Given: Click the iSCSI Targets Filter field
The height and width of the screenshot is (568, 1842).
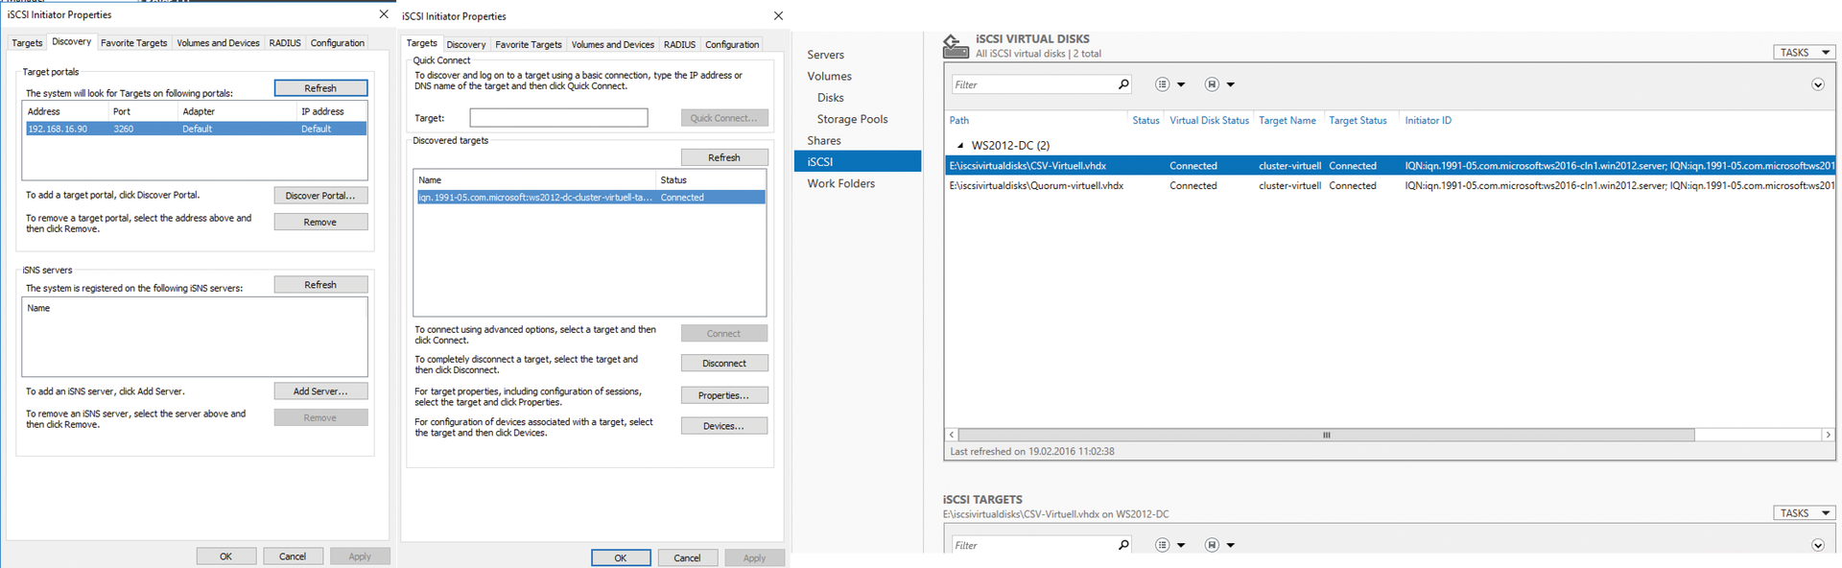Looking at the screenshot, I should 1032,545.
